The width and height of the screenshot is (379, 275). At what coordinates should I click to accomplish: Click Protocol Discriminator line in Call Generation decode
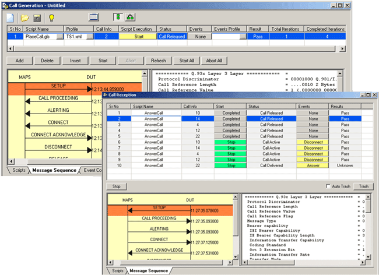[188, 79]
